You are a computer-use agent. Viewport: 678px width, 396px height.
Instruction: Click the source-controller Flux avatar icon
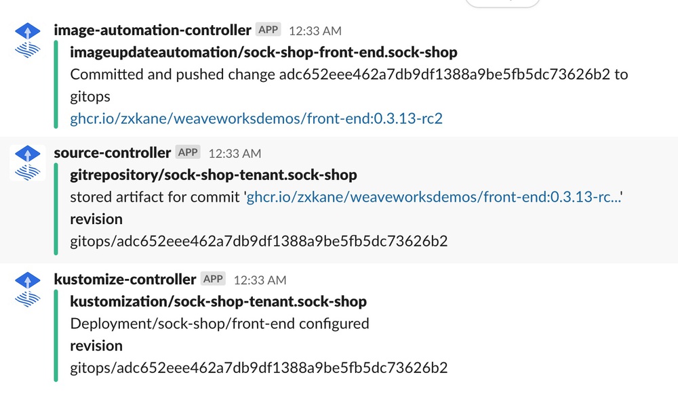28,163
